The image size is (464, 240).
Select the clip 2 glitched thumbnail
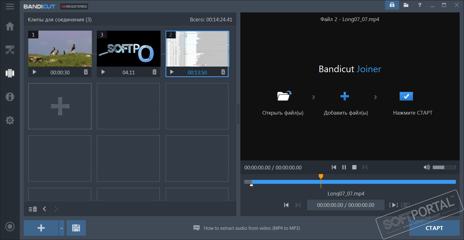click(x=197, y=49)
